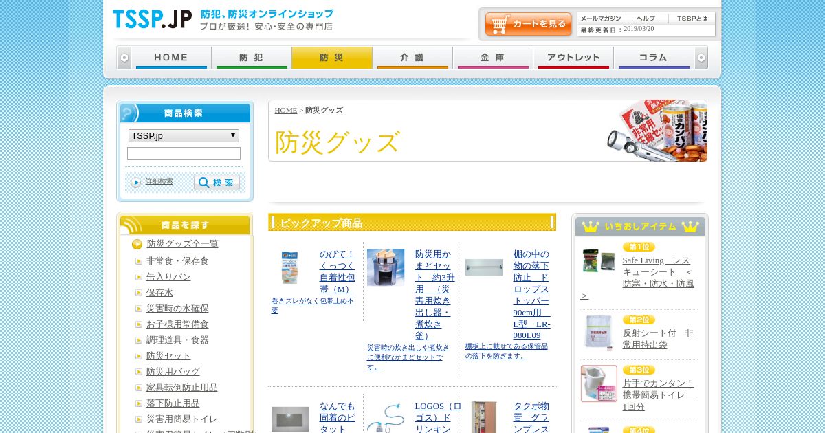The height and width of the screenshot is (433, 825).
Task: Click the なんでも固着 gray product thumbnail
Action: (290, 419)
